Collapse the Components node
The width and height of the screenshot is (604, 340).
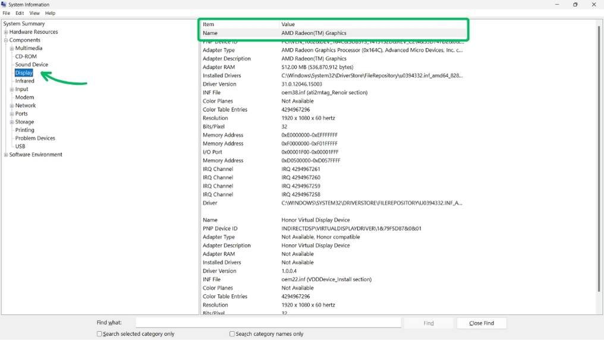click(x=6, y=40)
